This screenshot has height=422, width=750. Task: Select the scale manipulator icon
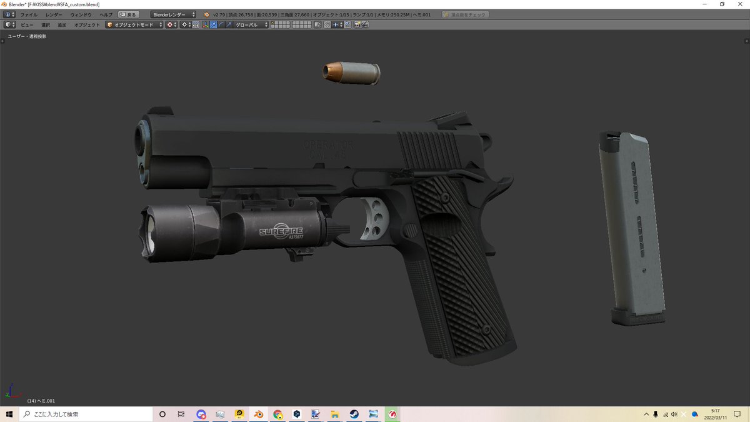(x=229, y=24)
